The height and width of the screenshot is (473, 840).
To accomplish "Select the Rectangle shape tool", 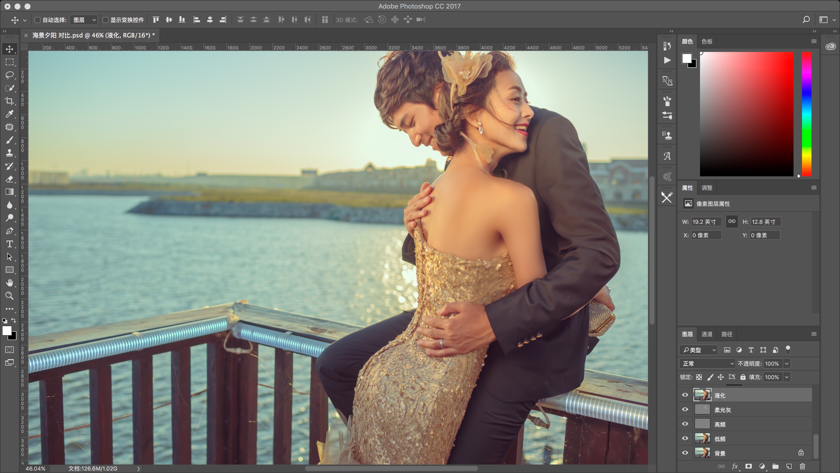I will coord(10,270).
